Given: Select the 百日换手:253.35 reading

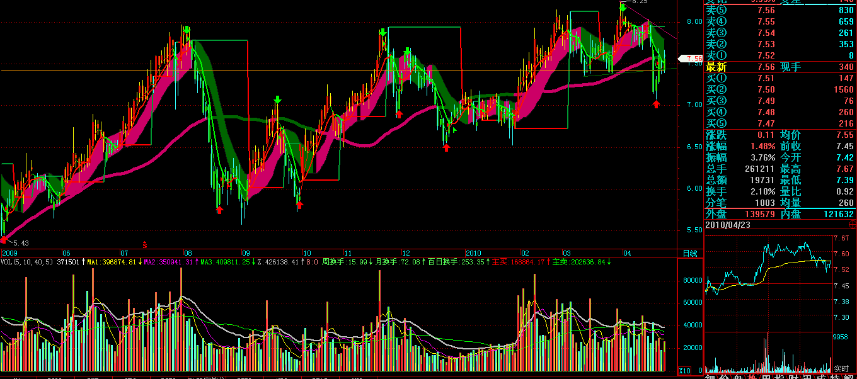Looking at the screenshot, I should click(456, 262).
